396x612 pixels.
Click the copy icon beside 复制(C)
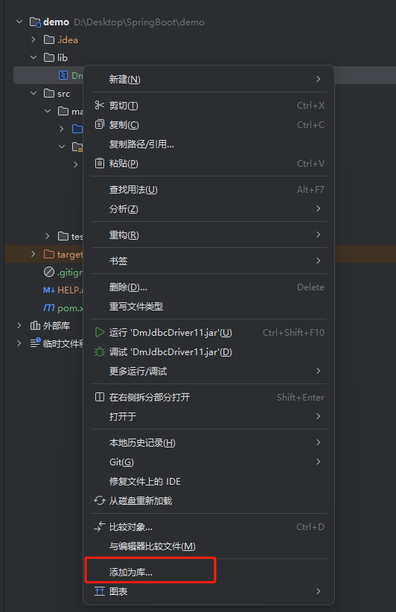(x=100, y=124)
